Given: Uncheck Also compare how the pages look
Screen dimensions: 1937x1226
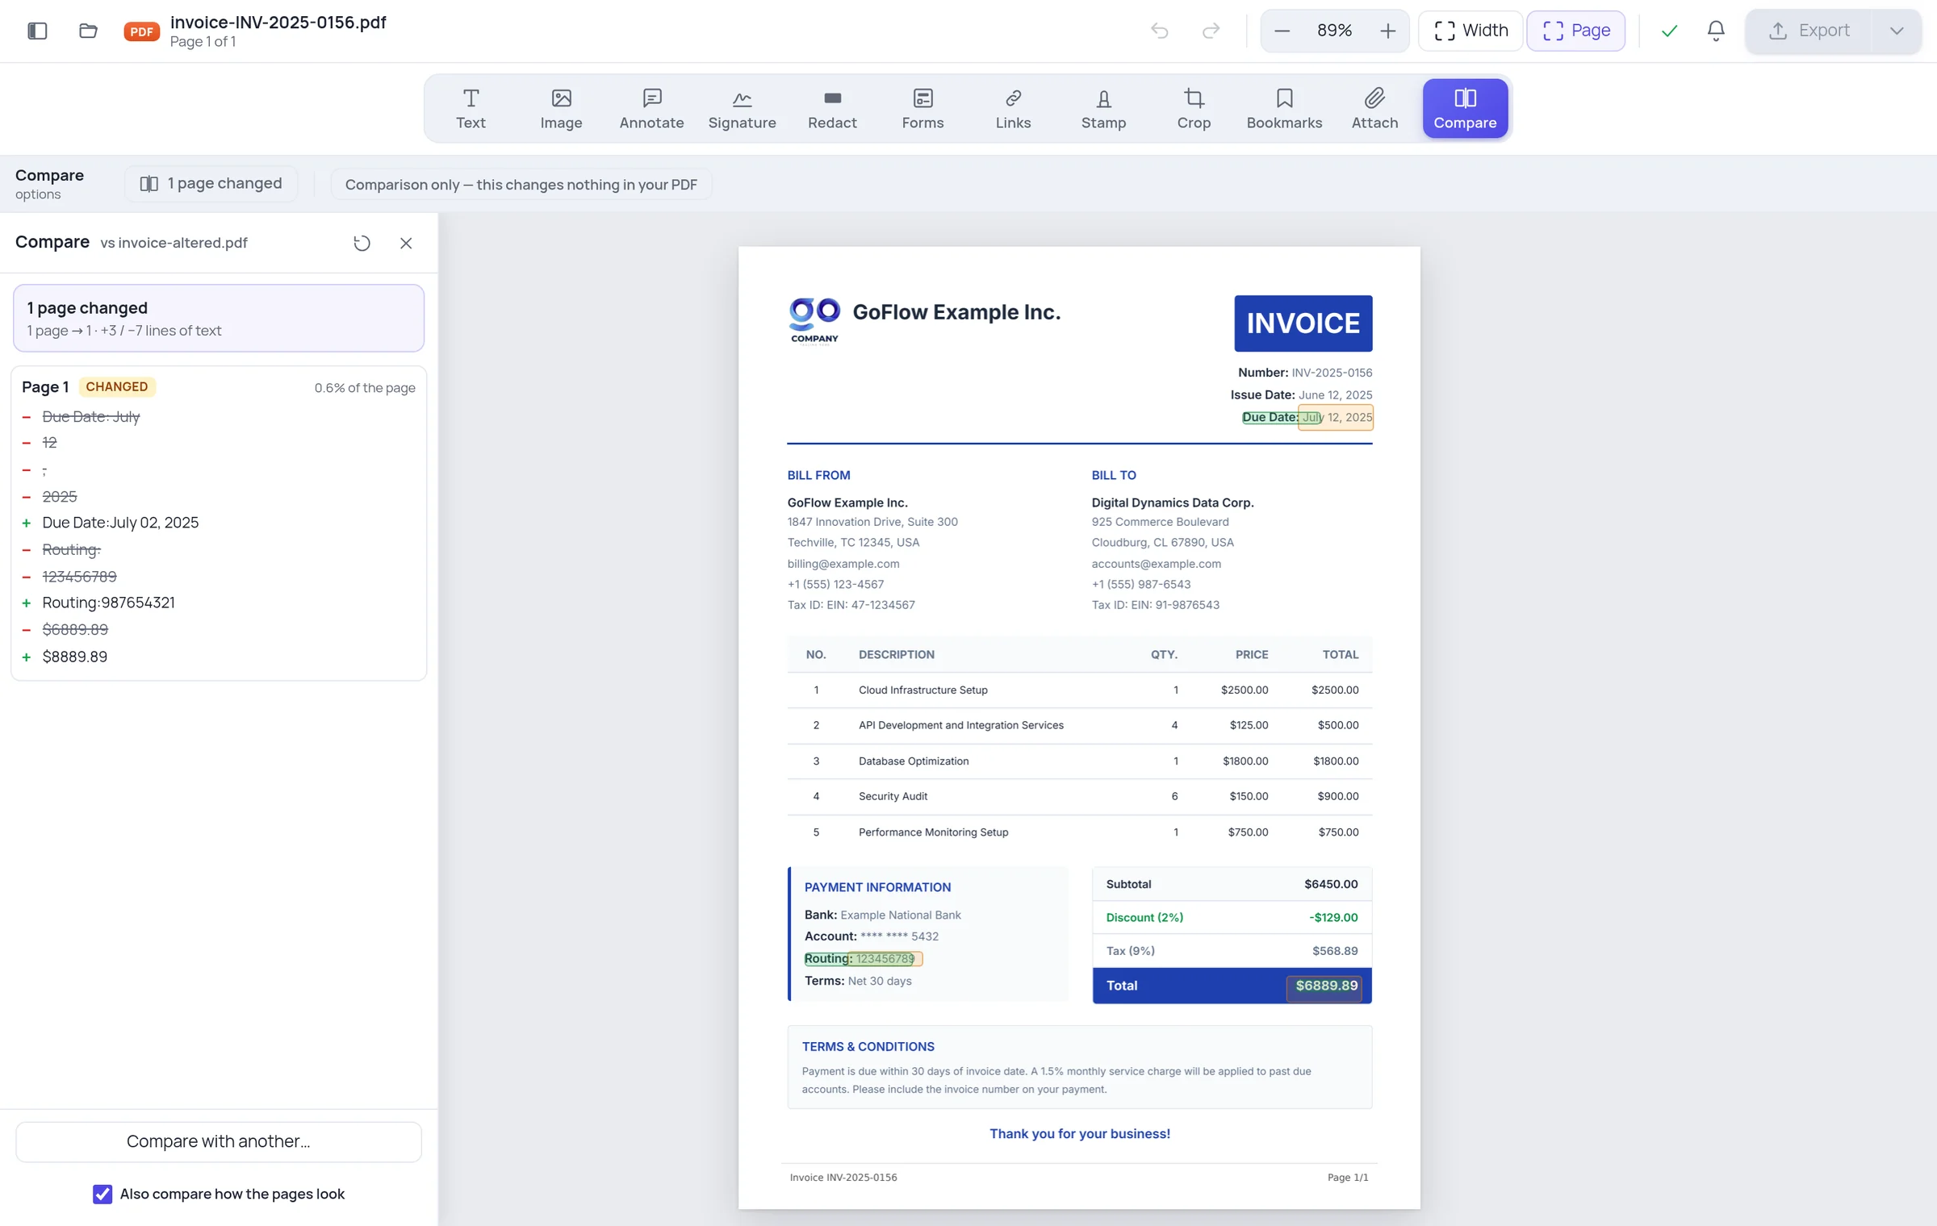Looking at the screenshot, I should [102, 1194].
